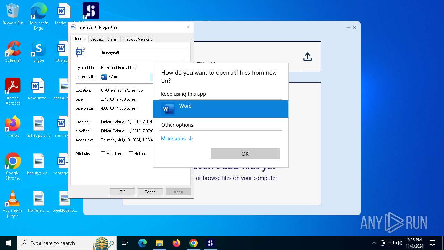Click the size value 2.73 KB (2,799 bytes)
The width and height of the screenshot is (444, 250).
coord(119,99)
